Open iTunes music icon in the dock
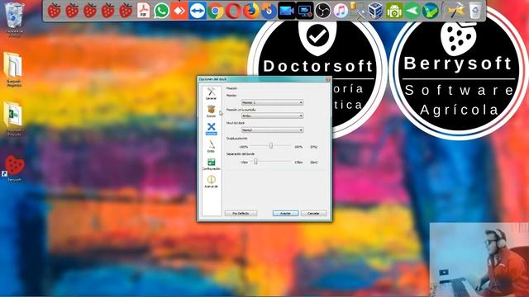Screen dimensions: 529x297 [x=341, y=11]
